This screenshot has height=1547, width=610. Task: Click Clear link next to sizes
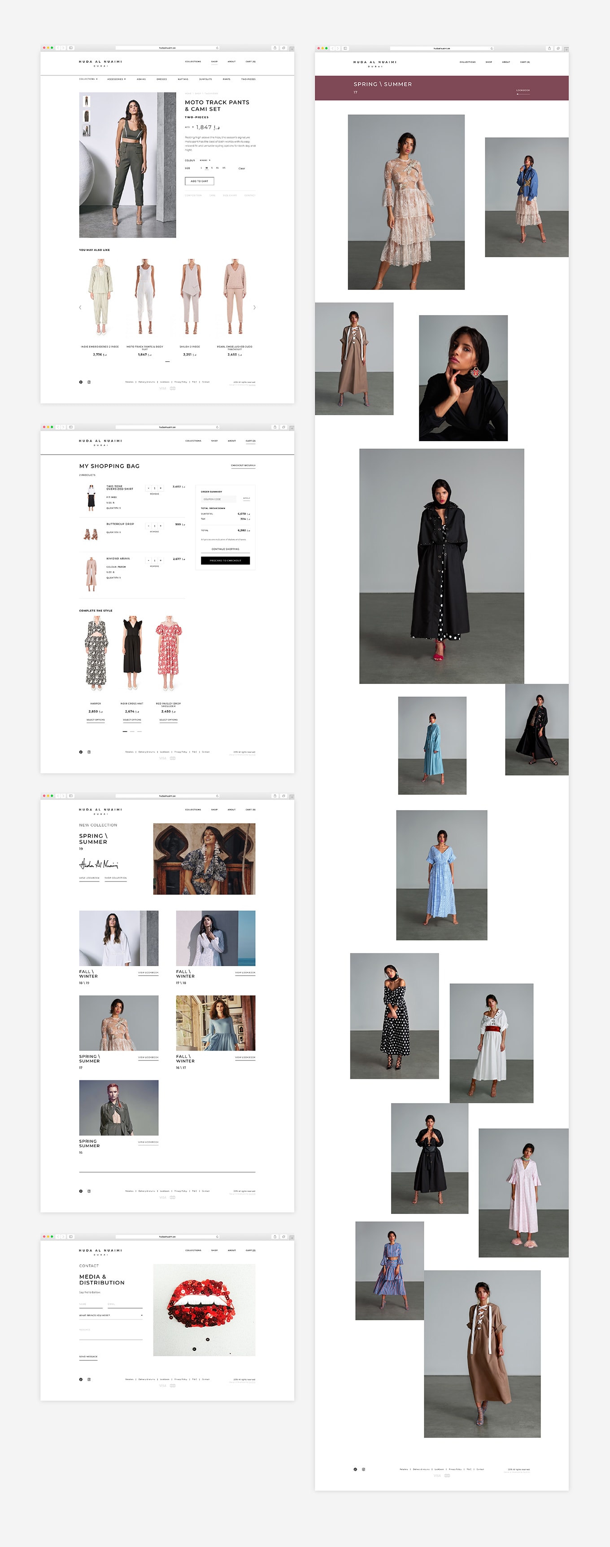coord(242,169)
